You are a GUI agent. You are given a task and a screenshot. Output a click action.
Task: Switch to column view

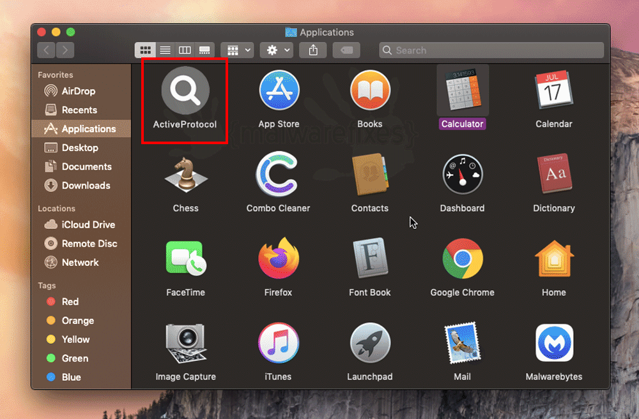click(x=185, y=50)
